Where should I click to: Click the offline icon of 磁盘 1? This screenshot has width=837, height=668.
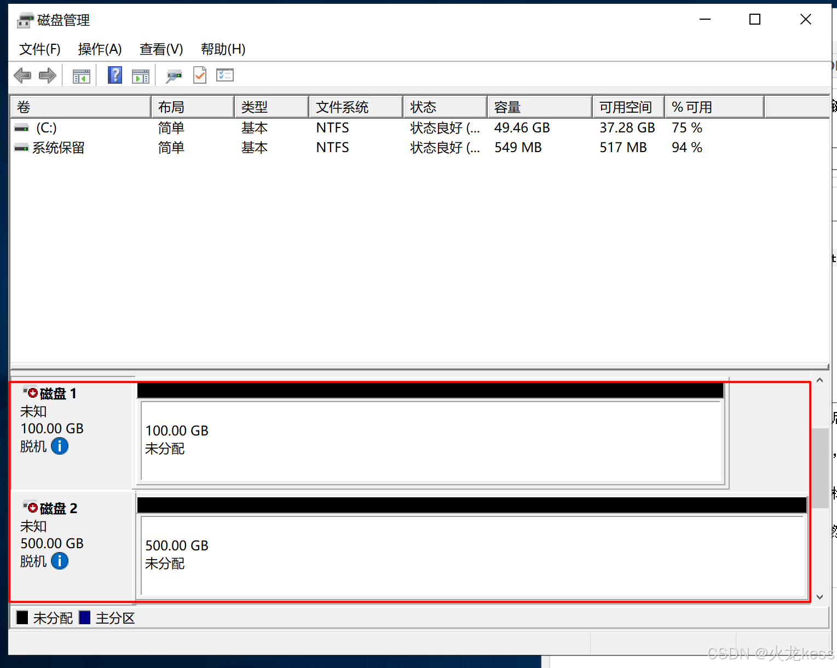31,392
